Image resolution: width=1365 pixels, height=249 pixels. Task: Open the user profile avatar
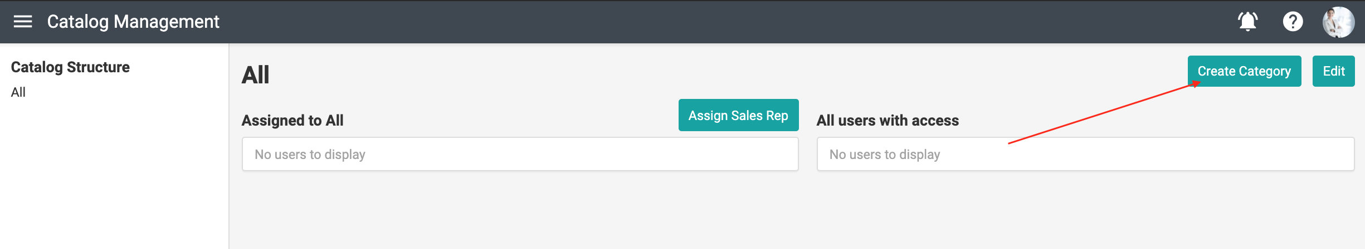coord(1338,22)
